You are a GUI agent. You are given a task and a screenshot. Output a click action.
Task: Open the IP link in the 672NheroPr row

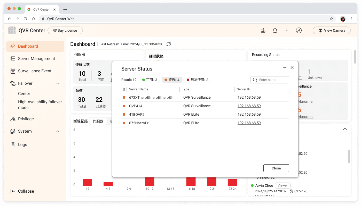coord(249,123)
